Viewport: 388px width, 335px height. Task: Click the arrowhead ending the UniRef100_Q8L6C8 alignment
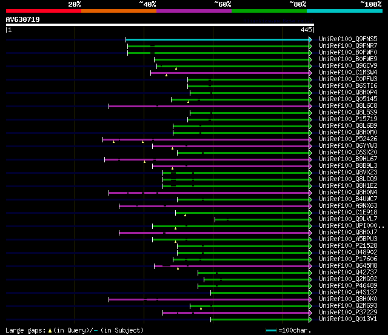pos(310,106)
